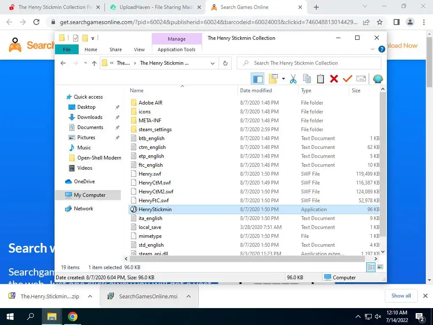
Task: Switch to details view icon in status bar
Action: (371, 267)
